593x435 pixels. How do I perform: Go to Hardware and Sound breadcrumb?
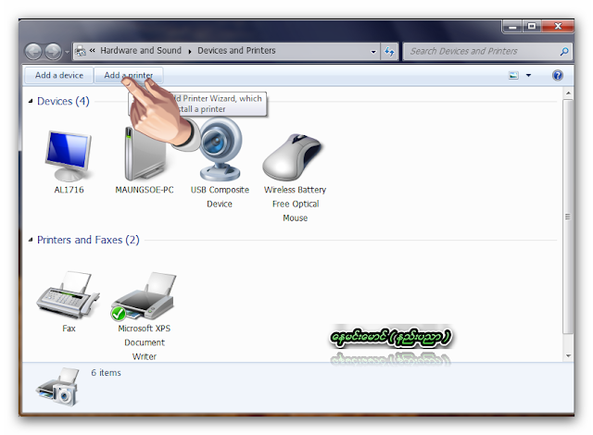click(x=141, y=50)
